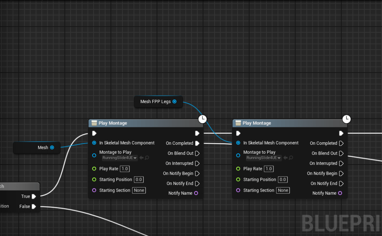Click the True exec output pin
This screenshot has width=382, height=236.
coord(34,197)
